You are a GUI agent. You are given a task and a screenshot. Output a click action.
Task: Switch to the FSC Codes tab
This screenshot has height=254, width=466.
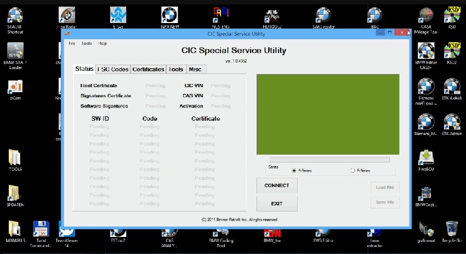[x=113, y=70]
